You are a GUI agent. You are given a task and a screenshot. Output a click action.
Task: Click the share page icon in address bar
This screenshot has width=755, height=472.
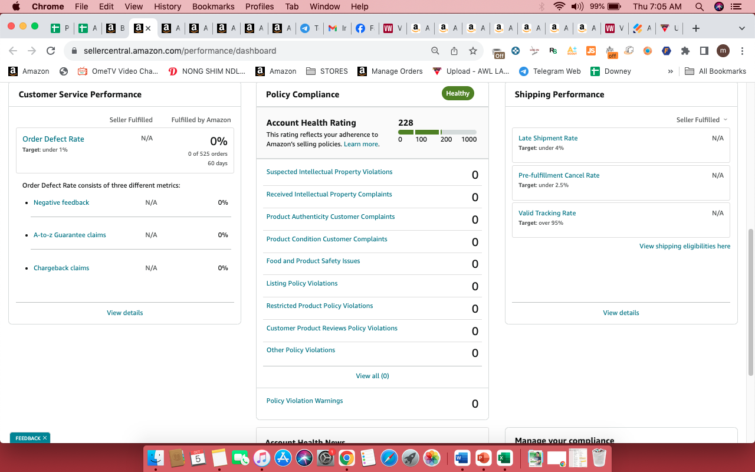click(x=454, y=51)
